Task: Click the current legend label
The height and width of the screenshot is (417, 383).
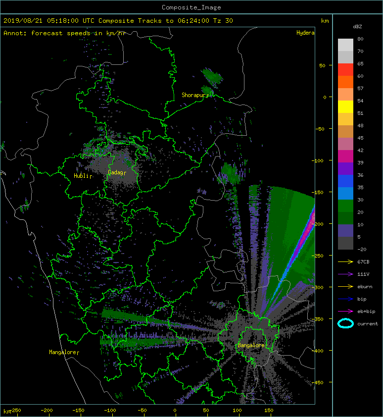Action: [368, 324]
